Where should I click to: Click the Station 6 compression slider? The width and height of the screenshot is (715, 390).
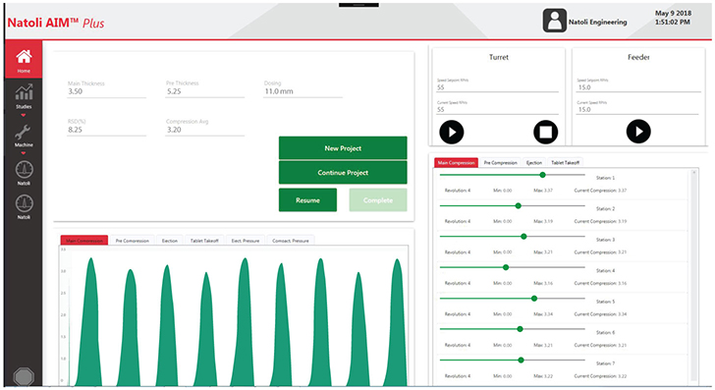coord(512,329)
